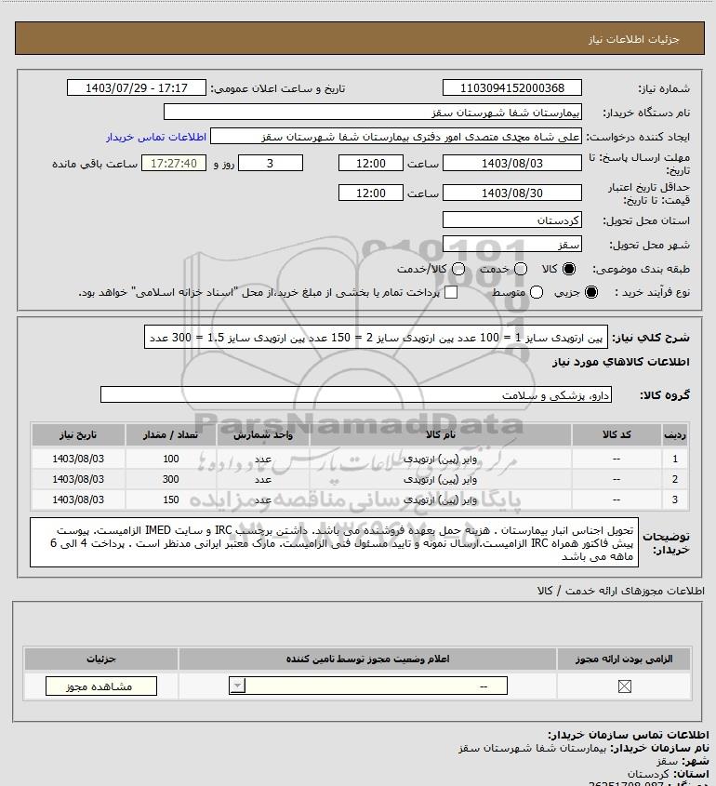Toggle Islamic treasury bonds payment checkbox
This screenshot has height=786, width=716.
(x=451, y=292)
